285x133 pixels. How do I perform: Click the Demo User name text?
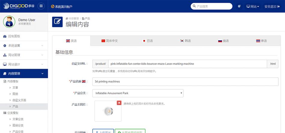27,20
